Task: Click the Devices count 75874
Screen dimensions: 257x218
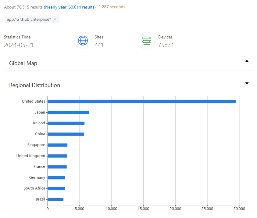Action: click(166, 45)
